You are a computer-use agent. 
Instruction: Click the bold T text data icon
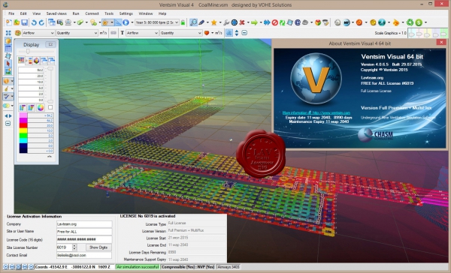point(123,33)
